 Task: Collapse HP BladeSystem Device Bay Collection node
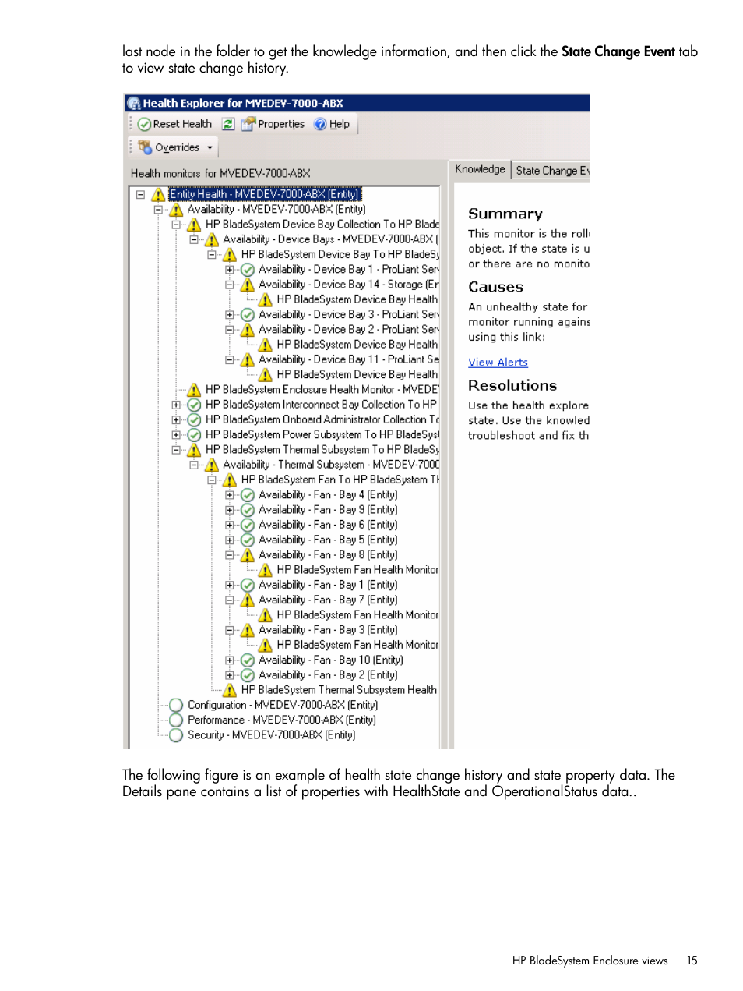[176, 225]
